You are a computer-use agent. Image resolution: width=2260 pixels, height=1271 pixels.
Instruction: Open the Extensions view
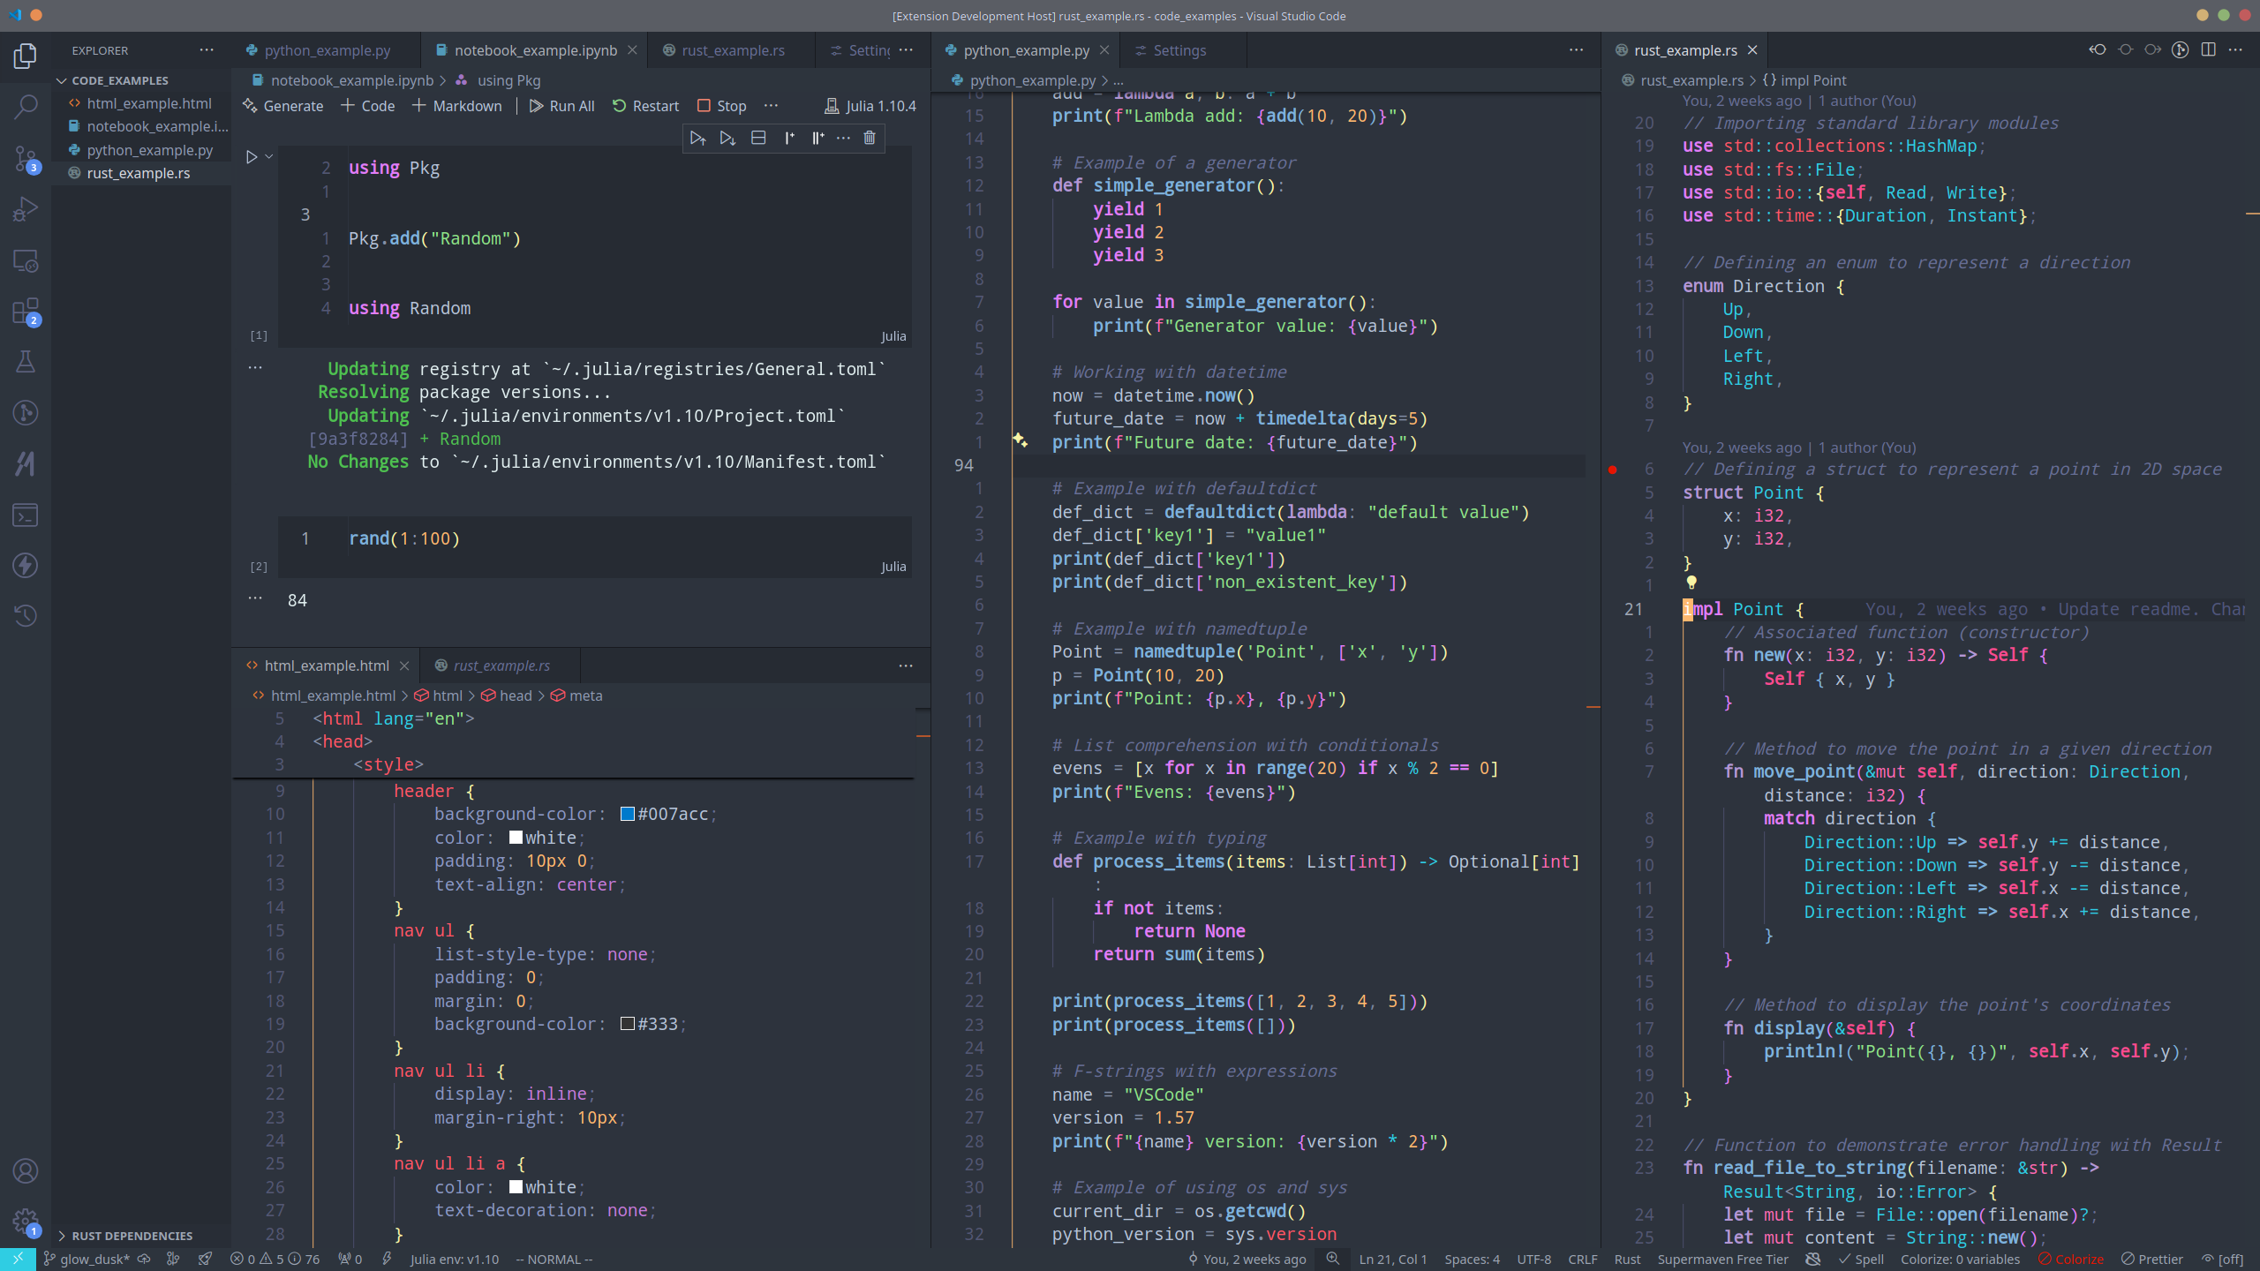point(26,312)
